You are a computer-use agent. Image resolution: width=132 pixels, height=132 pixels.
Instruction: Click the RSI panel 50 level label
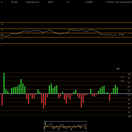[x=2, y=35]
